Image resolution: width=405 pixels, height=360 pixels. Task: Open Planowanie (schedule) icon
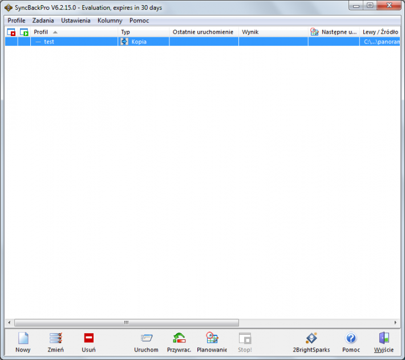click(x=212, y=338)
